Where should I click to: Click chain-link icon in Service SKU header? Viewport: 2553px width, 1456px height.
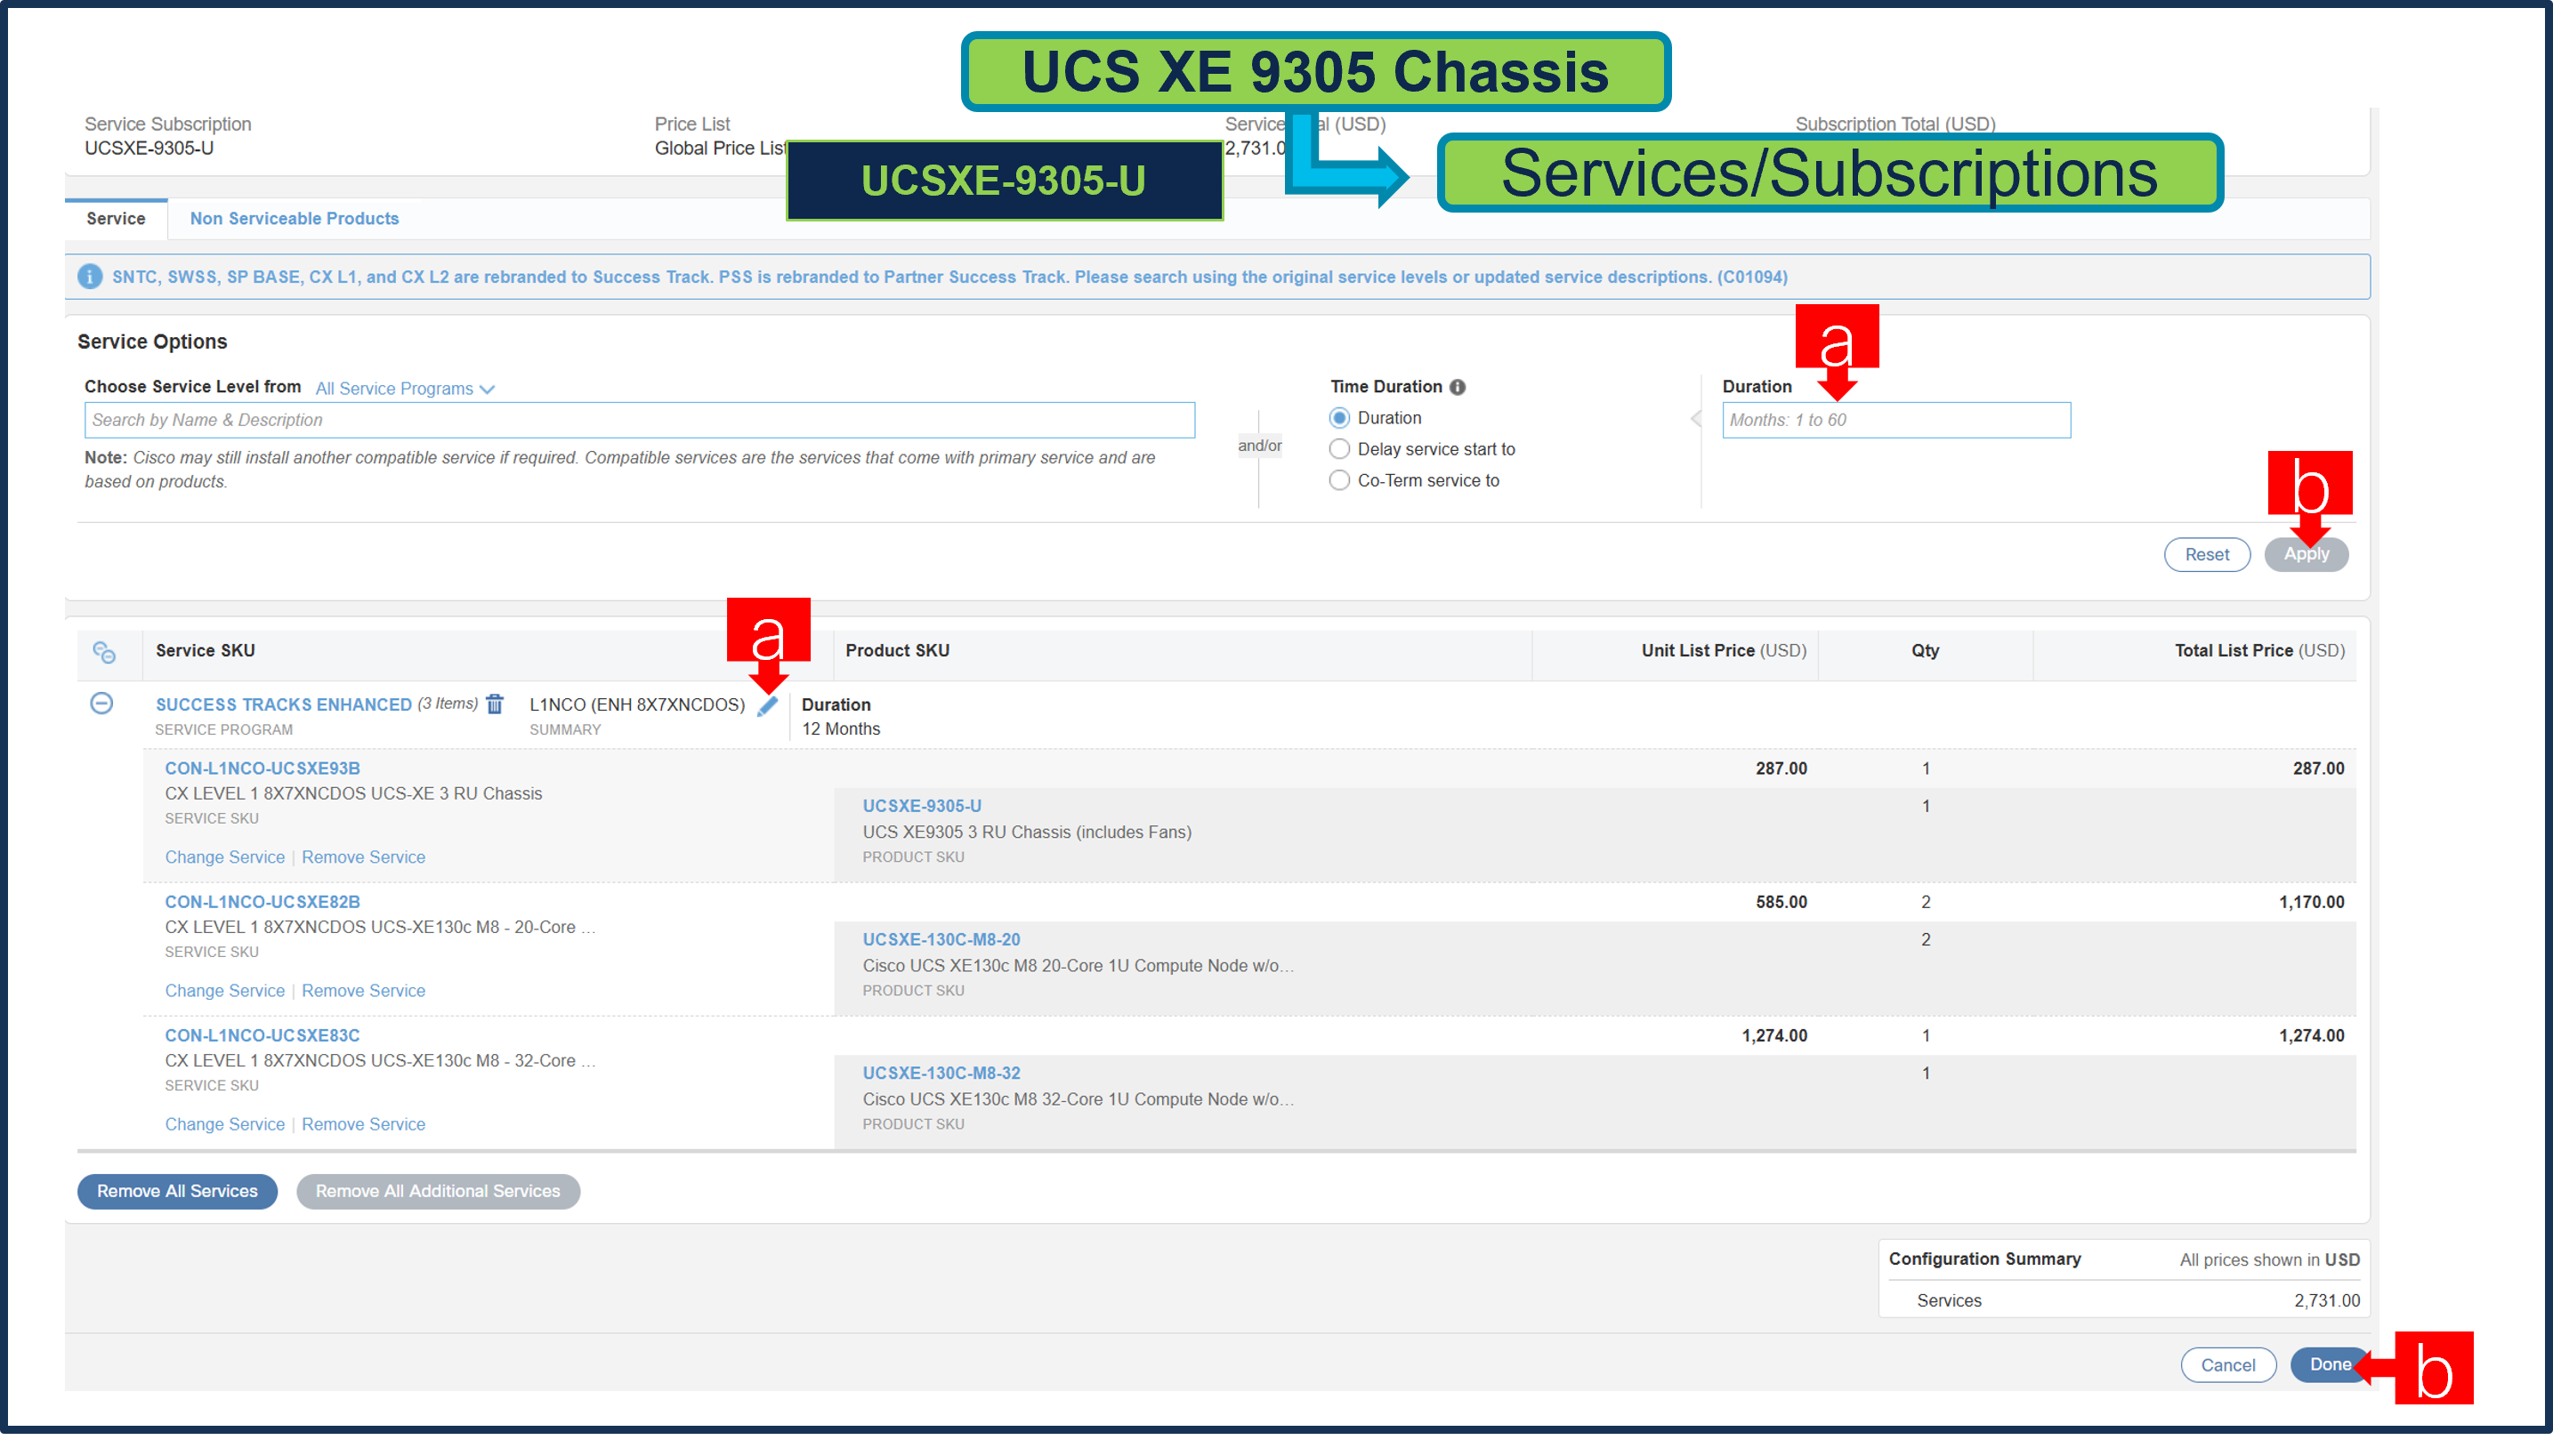click(105, 652)
